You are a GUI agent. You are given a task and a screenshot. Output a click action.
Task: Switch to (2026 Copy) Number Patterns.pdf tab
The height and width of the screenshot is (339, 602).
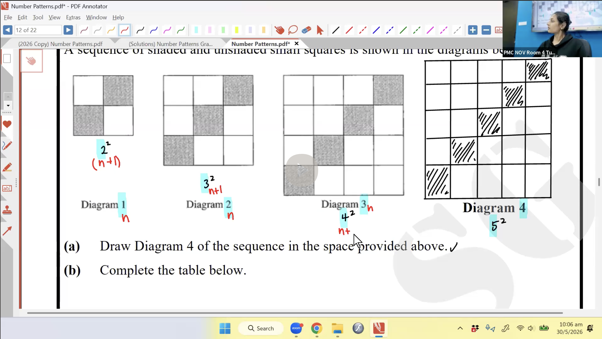pyautogui.click(x=60, y=44)
